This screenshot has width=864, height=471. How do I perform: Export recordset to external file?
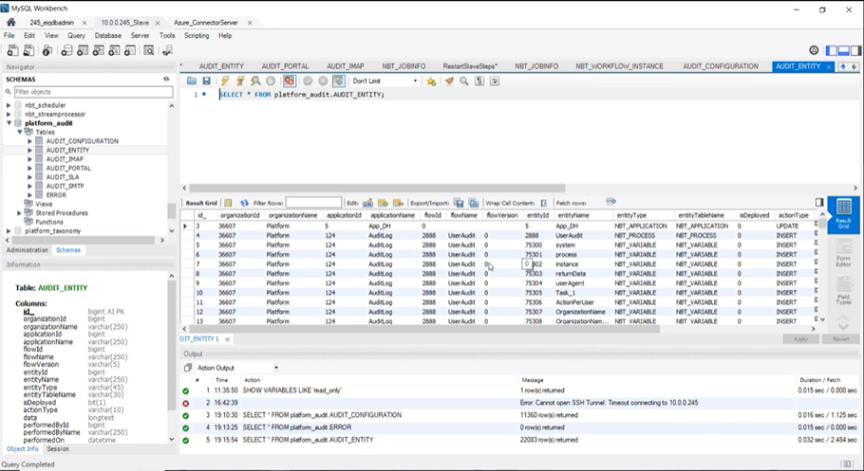click(459, 203)
